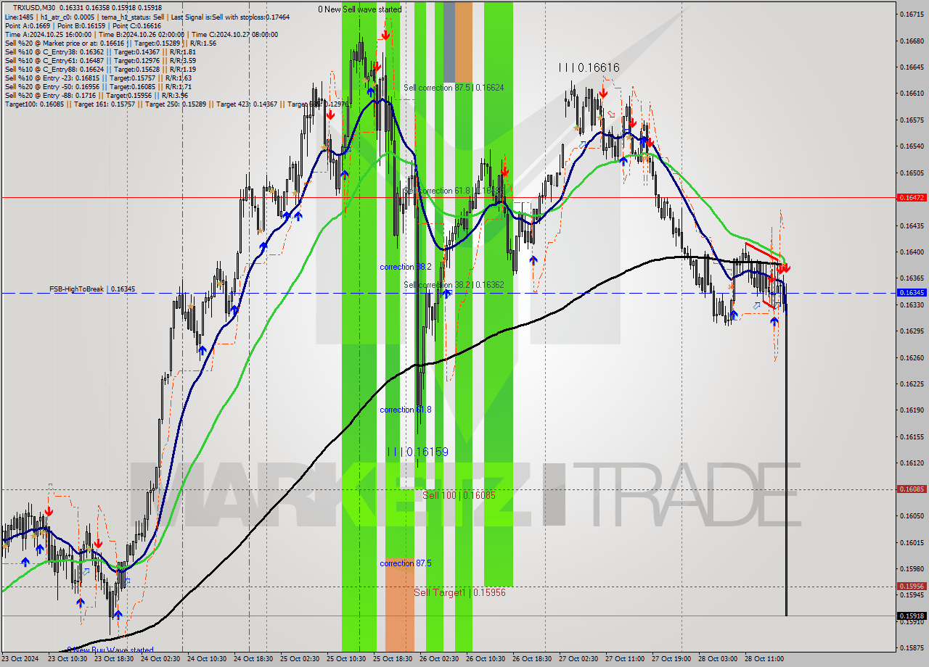Click the black 0.15918 current price tag
This screenshot has width=929, height=667.
pyautogui.click(x=912, y=616)
